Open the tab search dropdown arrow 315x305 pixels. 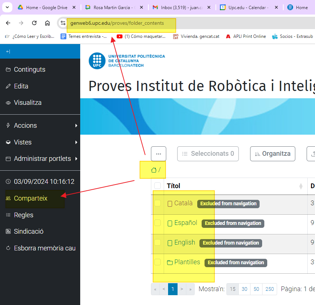(7, 7)
